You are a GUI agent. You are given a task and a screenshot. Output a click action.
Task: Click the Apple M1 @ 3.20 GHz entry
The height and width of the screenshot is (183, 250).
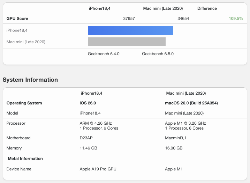pos(185,123)
